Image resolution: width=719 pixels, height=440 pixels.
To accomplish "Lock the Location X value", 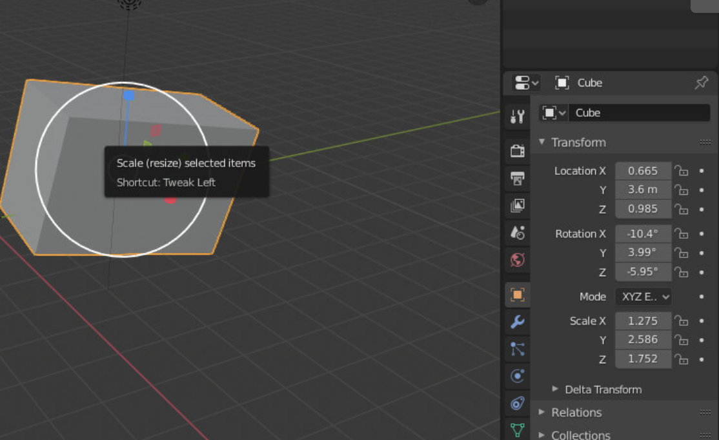I will [x=682, y=171].
